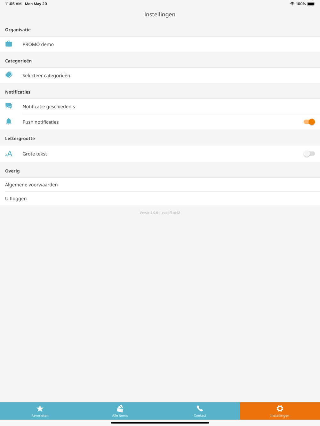Click the version number text
Screen dimensions: 320x426
point(160,213)
